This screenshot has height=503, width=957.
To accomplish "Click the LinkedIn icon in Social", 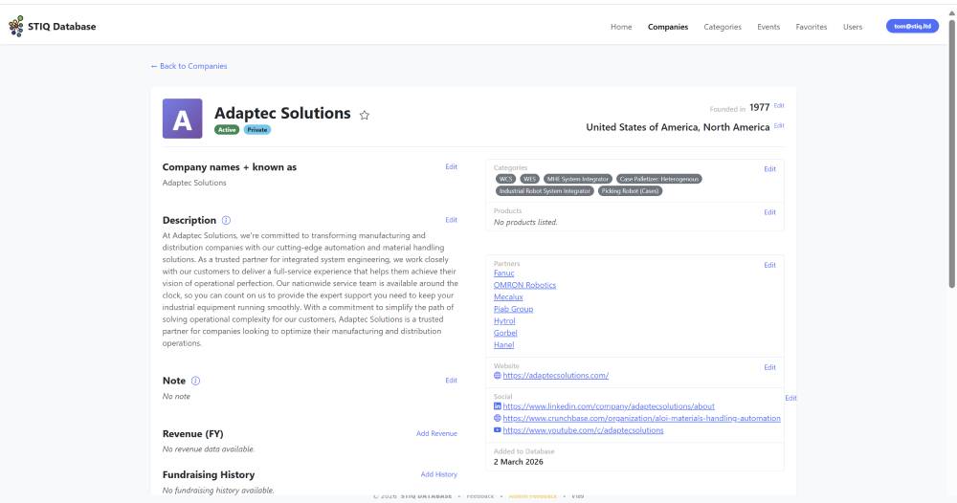I will (498, 406).
